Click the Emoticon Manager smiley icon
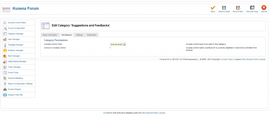This screenshot has width=270, height=122. 5,50
